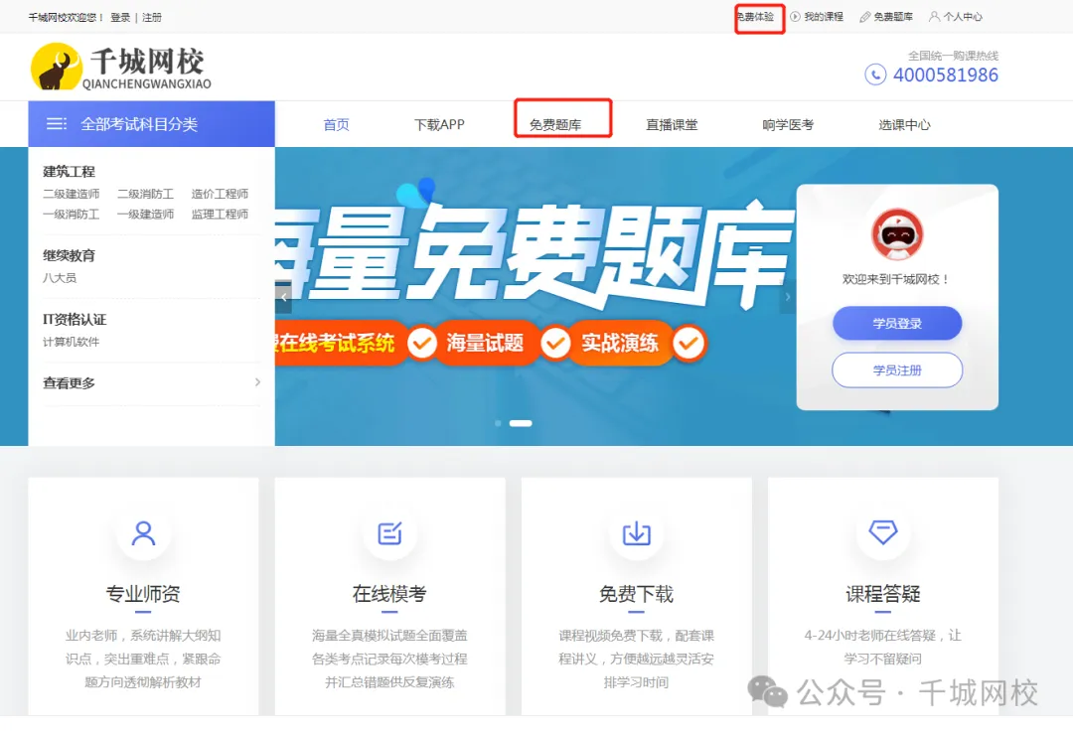
Task: Select 监理工程师 category link
Action: coord(220,215)
